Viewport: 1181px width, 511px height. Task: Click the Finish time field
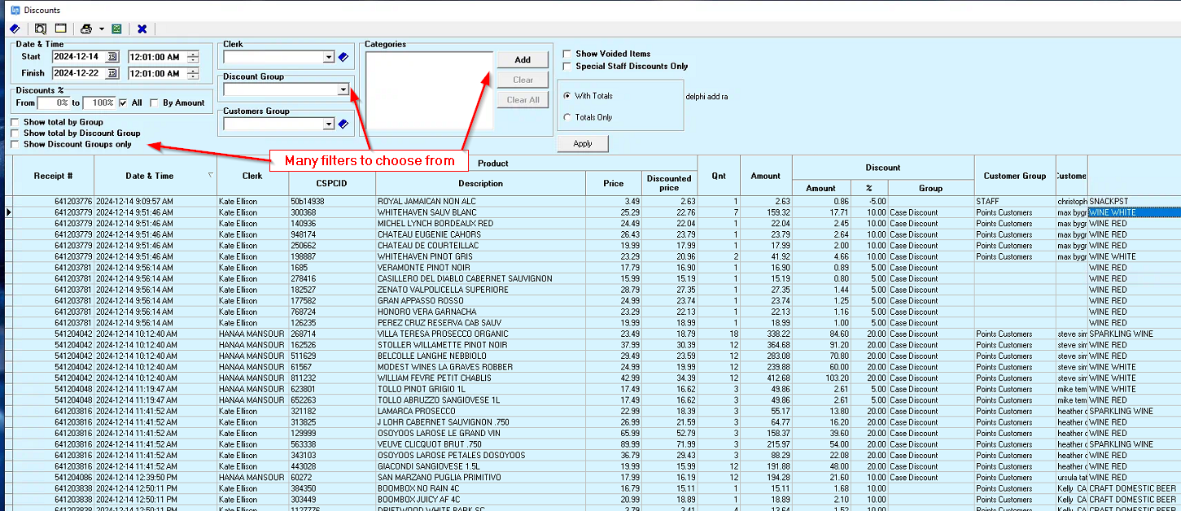(x=157, y=73)
